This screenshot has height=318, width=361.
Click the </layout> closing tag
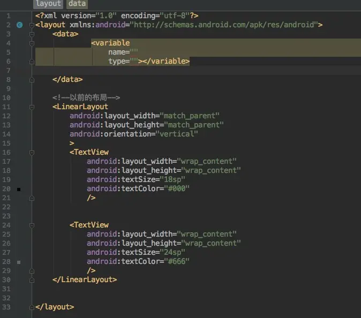tap(55, 307)
